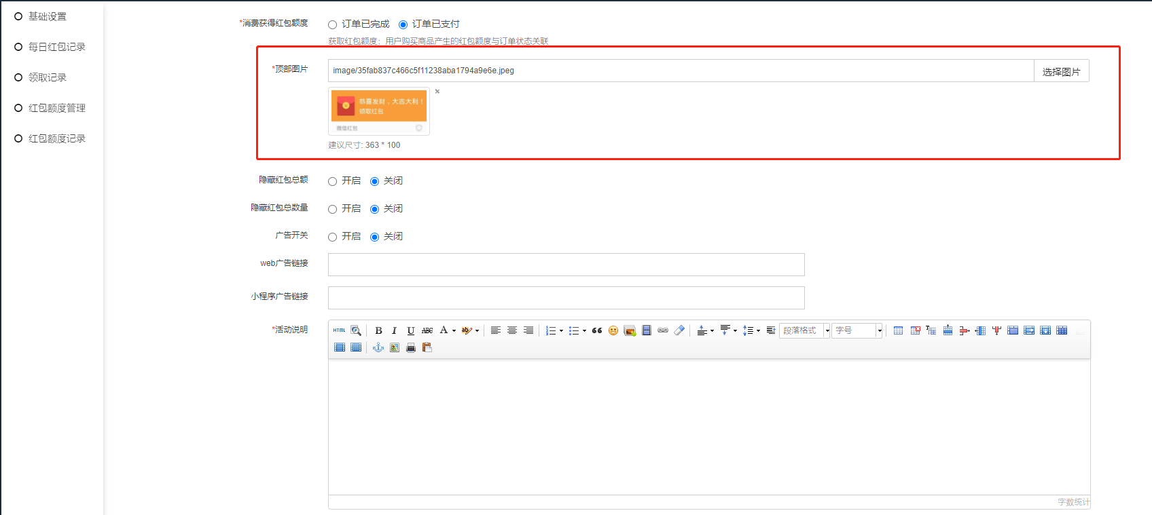The image size is (1152, 515).
Task: Select the 订单已完成 radio option
Action: point(333,25)
